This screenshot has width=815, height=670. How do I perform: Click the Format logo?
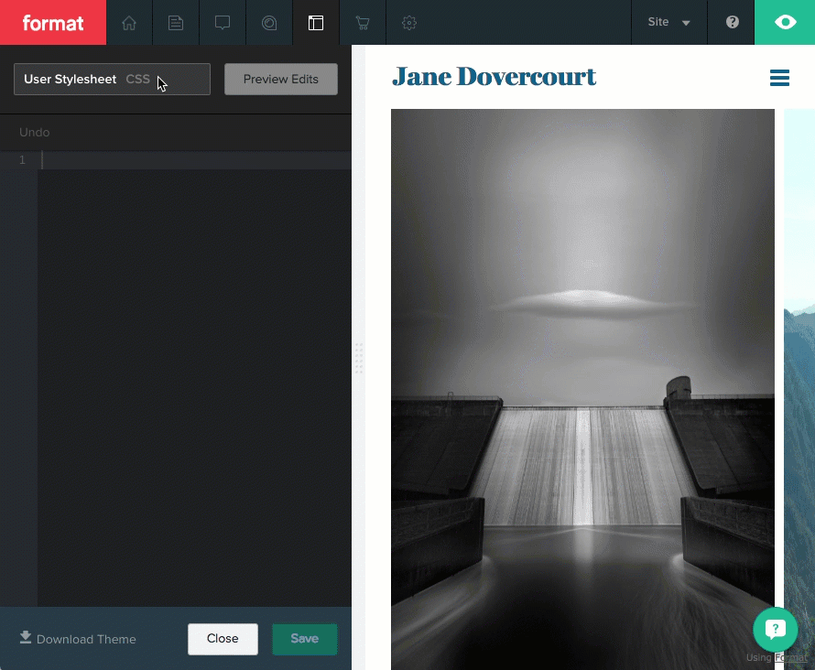click(x=53, y=23)
